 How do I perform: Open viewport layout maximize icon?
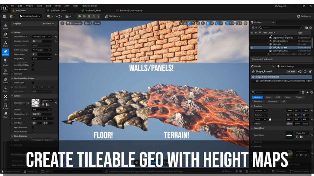tap(246, 23)
